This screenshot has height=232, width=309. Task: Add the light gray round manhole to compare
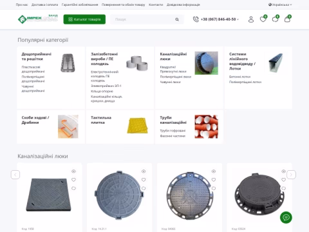(144, 188)
